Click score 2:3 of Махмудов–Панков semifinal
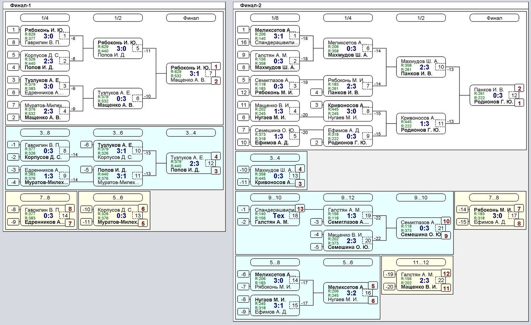Viewport: 531px width, 325px height. click(x=424, y=67)
